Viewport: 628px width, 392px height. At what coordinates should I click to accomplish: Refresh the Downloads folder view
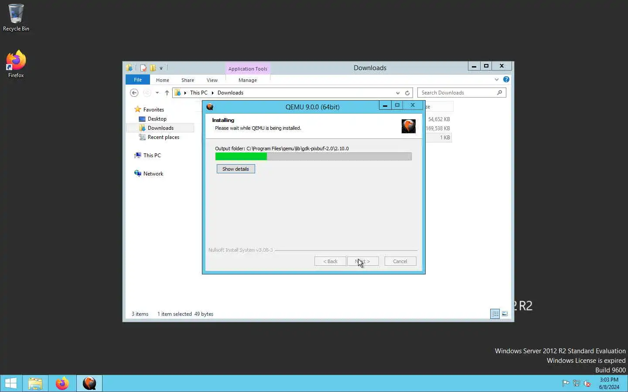pyautogui.click(x=407, y=93)
